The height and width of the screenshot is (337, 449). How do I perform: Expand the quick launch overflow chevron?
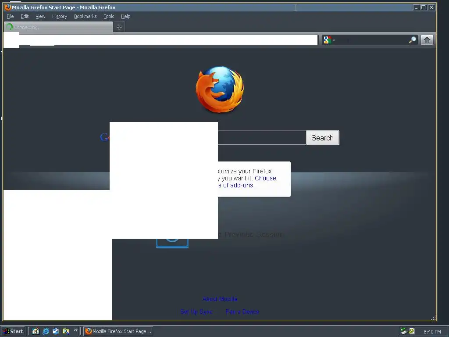pos(75,330)
